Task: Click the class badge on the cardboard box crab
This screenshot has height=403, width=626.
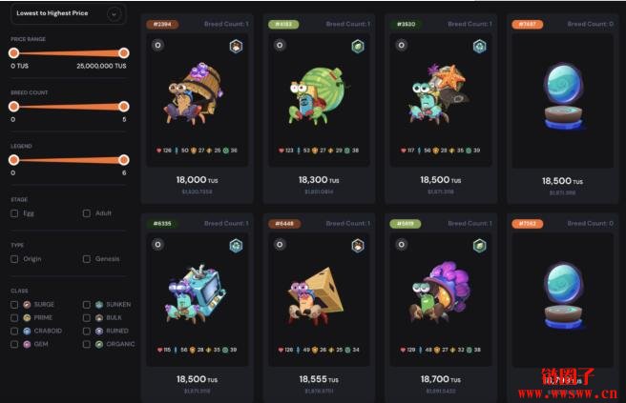Action: 358,246
